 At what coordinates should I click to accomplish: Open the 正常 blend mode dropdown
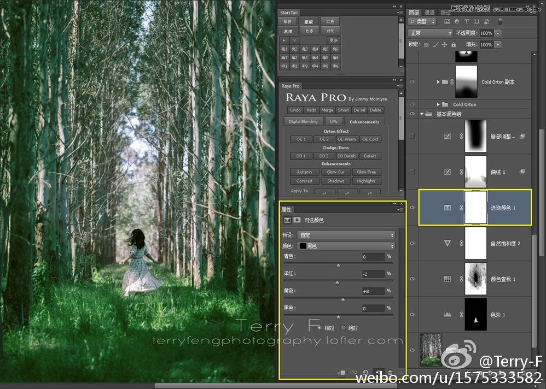431,33
